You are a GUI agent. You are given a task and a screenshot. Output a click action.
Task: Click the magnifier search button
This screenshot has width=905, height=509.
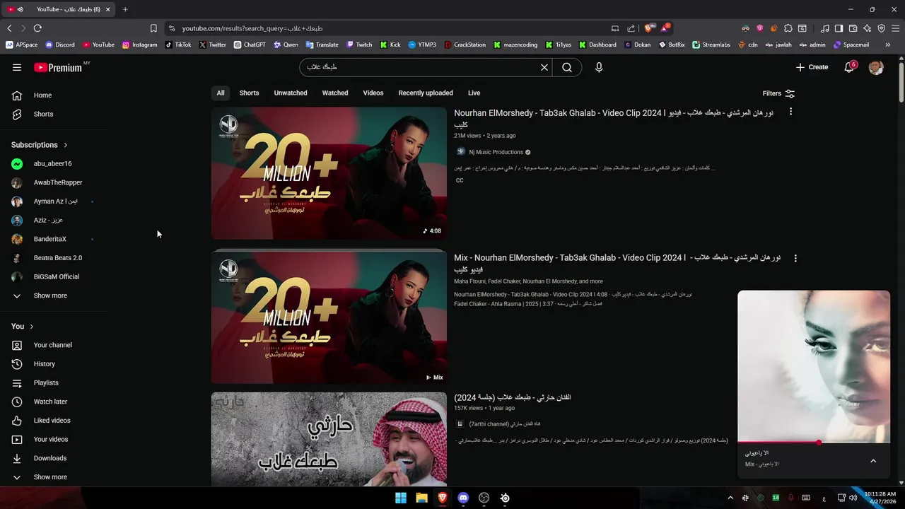click(567, 67)
